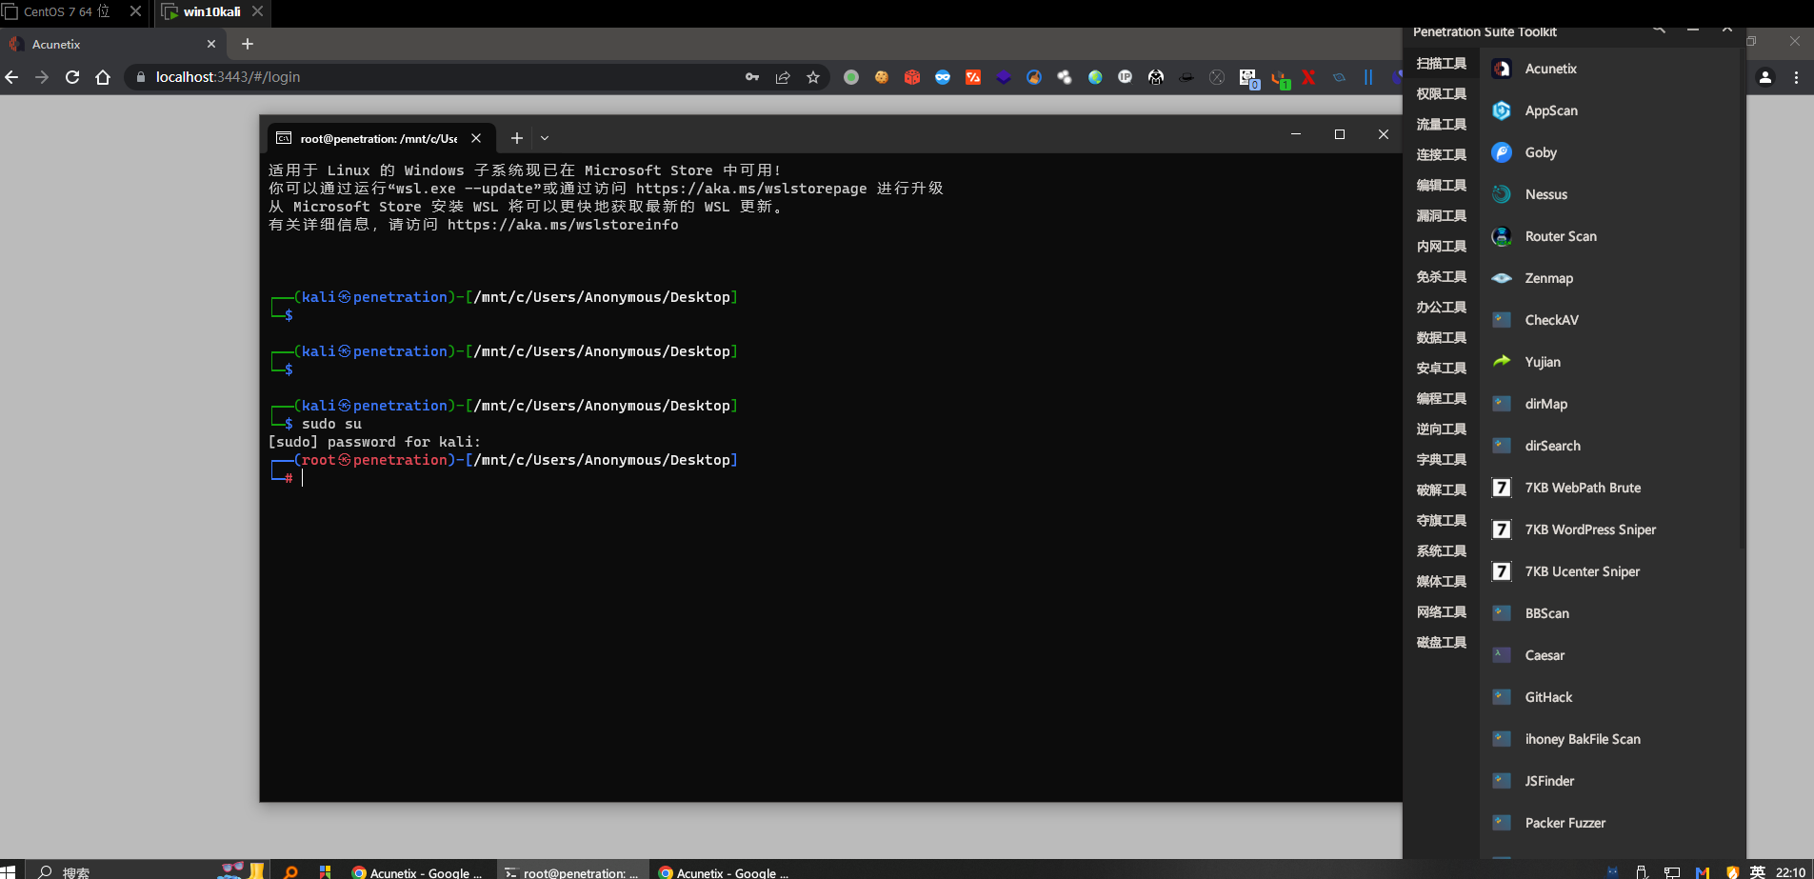The image size is (1814, 879).
Task: Open the AppScan tool icon
Action: [x=1502, y=110]
